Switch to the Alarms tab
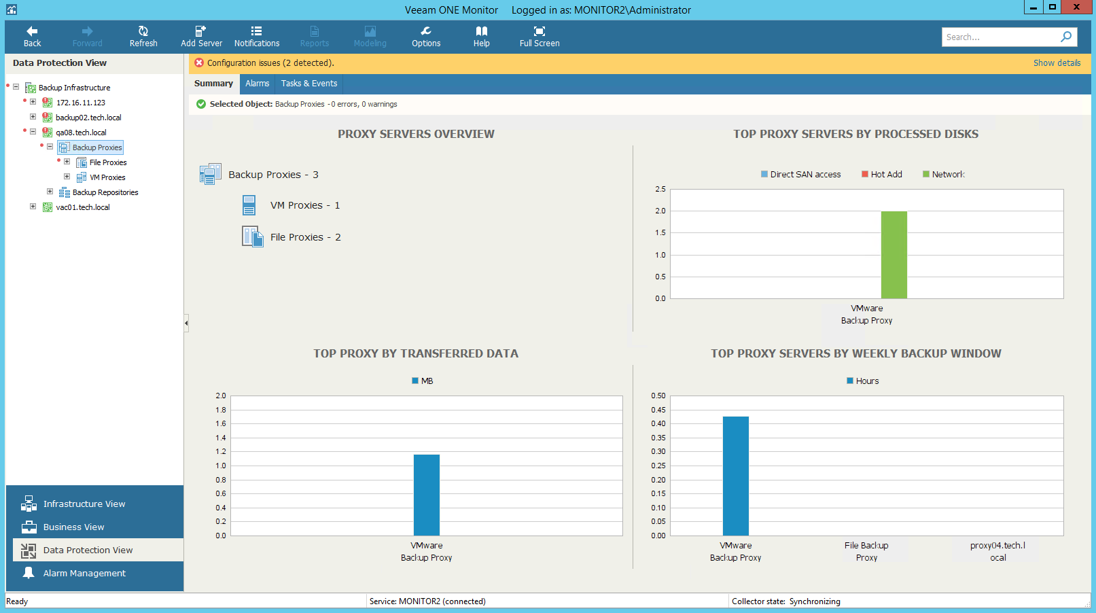This screenshot has height=613, width=1096. pos(258,84)
